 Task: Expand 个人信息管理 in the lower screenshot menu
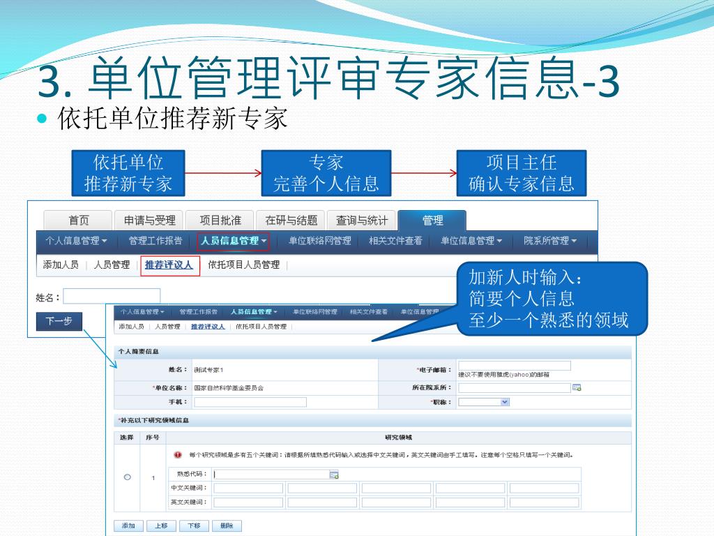142,312
